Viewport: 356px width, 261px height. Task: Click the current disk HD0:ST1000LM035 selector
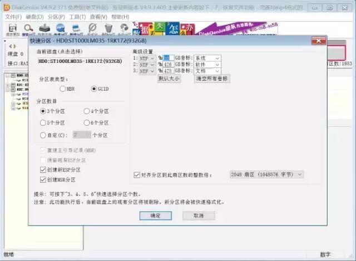point(80,61)
